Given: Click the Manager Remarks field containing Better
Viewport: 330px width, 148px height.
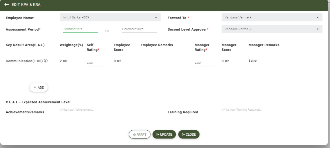Looking at the screenshot, I should point(272,61).
